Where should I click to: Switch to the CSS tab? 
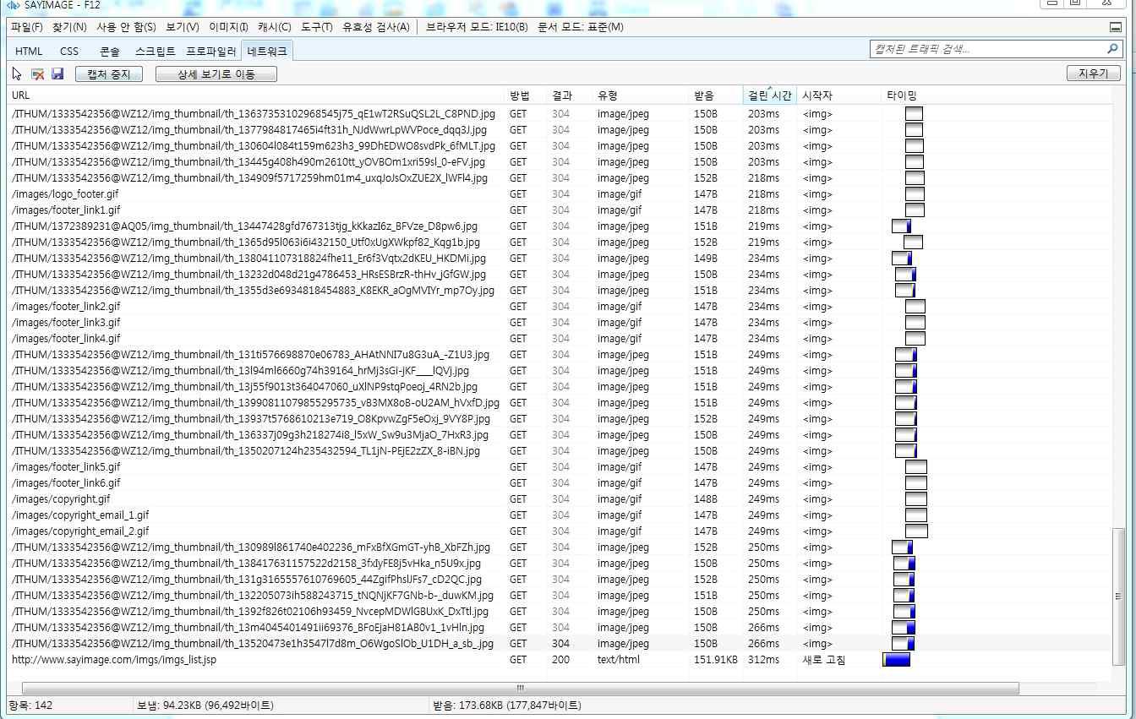(x=69, y=52)
